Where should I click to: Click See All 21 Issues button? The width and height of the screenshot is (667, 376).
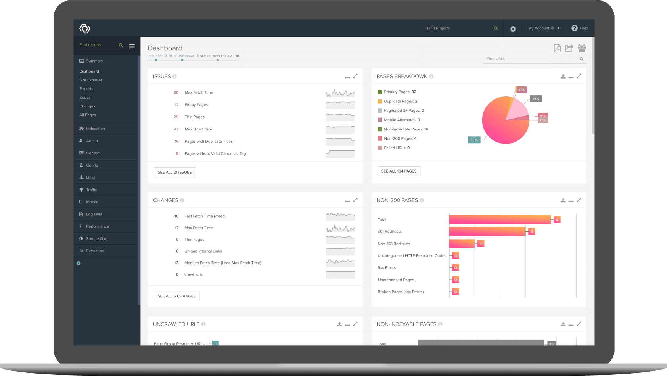[x=174, y=172]
